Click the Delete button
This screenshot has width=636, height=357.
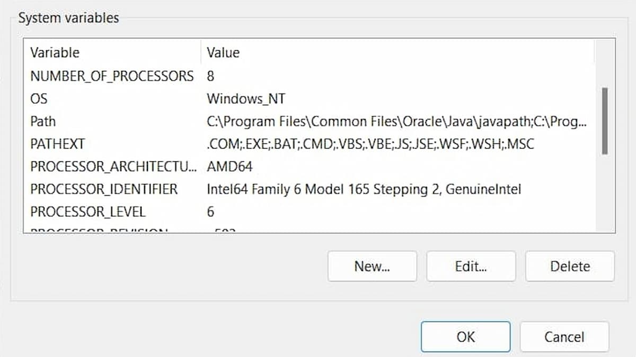pyautogui.click(x=570, y=266)
